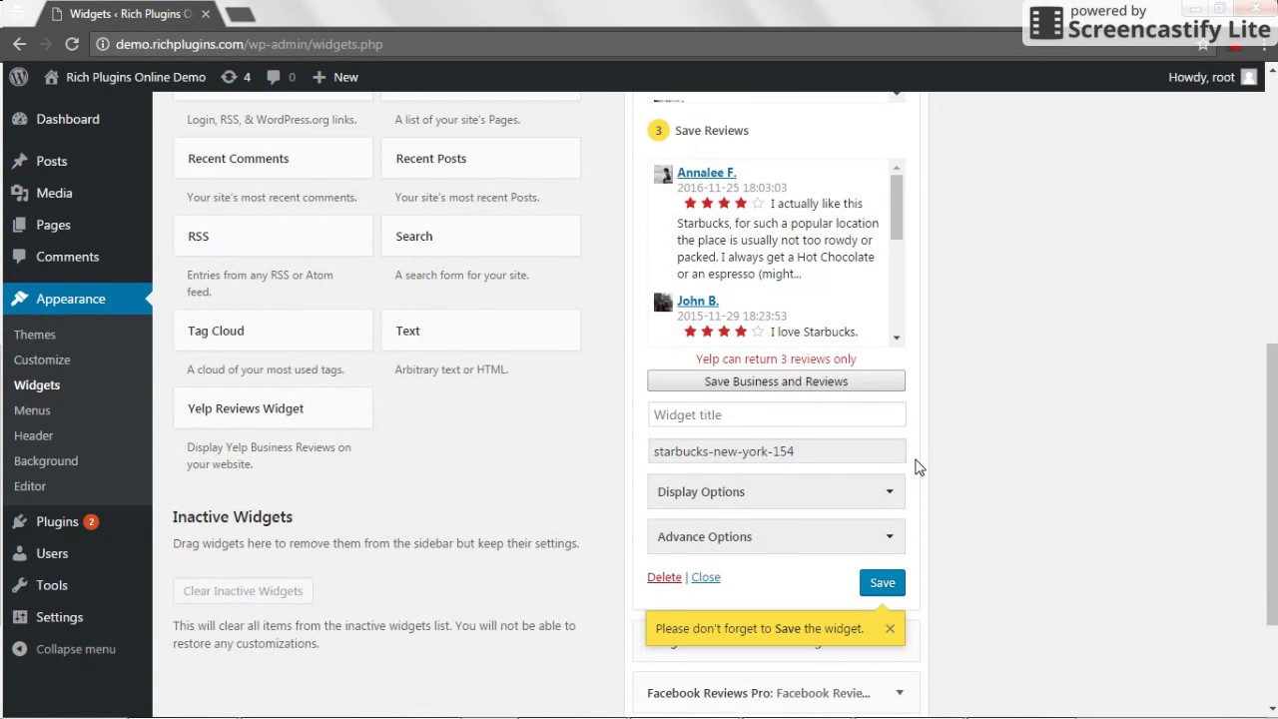Close the Widgets browser tab
1278x719 pixels.
[206, 14]
